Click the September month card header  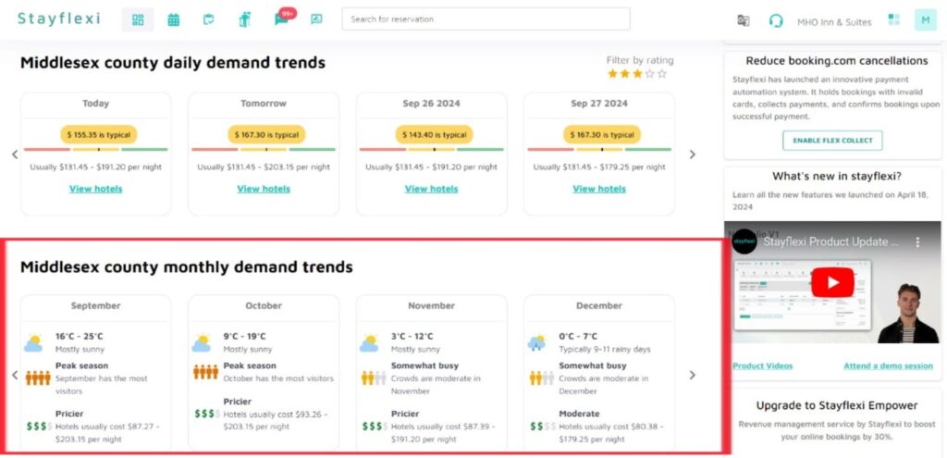click(x=95, y=306)
